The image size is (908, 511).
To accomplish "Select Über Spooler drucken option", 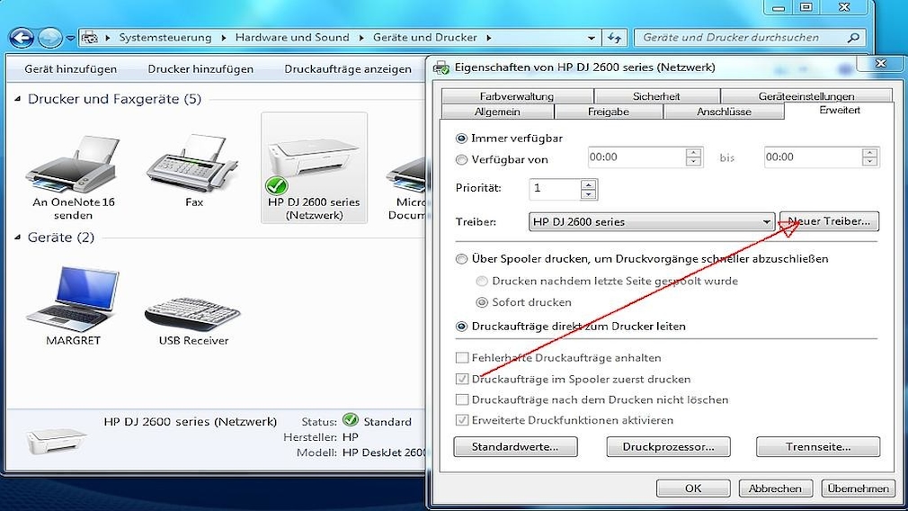I will tap(462, 259).
